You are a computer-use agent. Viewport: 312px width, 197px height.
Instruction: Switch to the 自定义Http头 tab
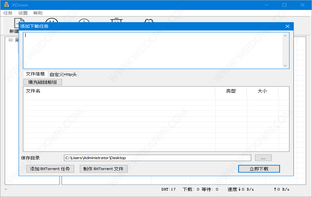point(63,74)
